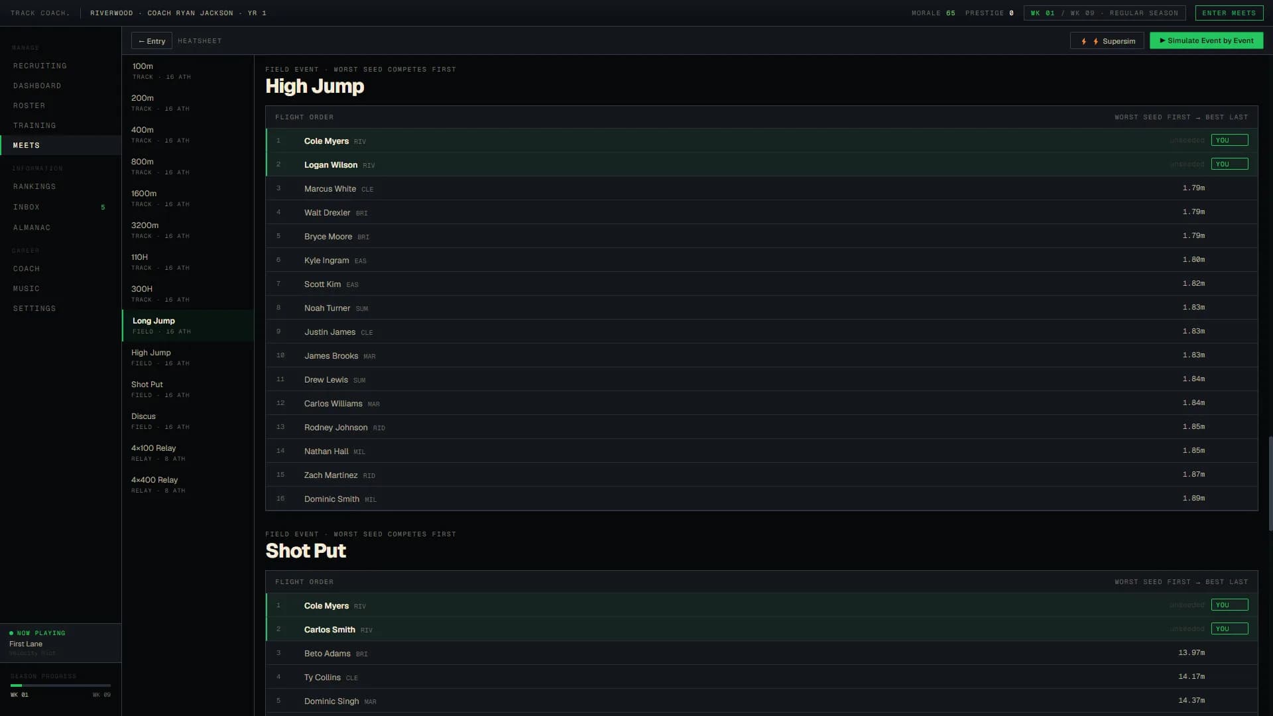Select the Meets sidebar item
1273x716 pixels.
[x=60, y=146]
